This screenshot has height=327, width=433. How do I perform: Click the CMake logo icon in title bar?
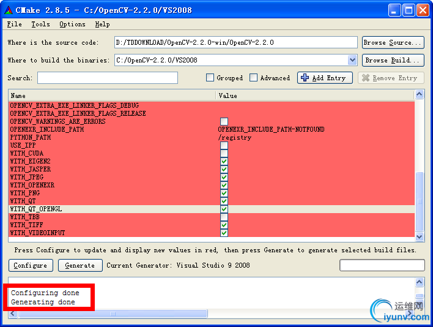pos(9,10)
